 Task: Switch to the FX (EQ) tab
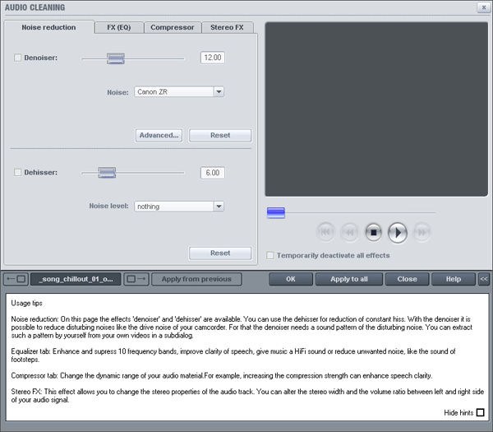119,28
